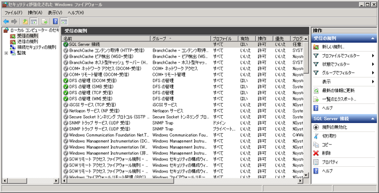The height and width of the screenshot is (193, 379).
Task: Click the disable-rule arrow icon beside 規則の無効化
Action: (316, 127)
